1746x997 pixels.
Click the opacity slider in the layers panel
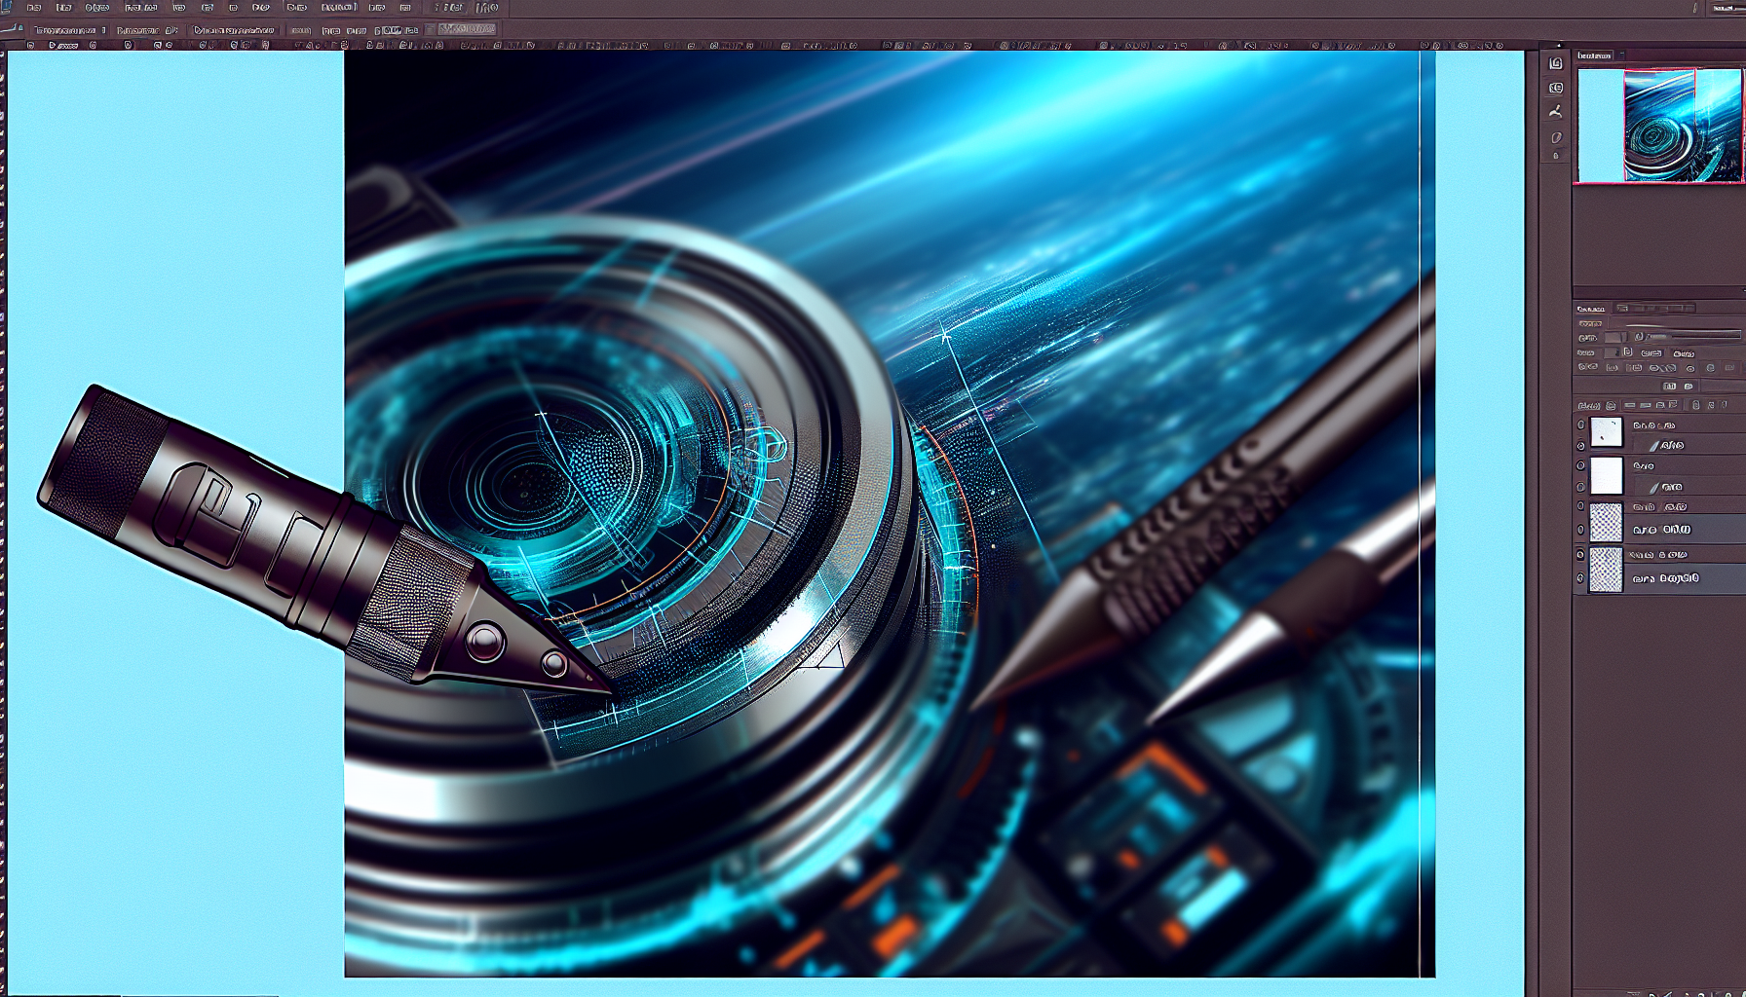coord(1700,336)
